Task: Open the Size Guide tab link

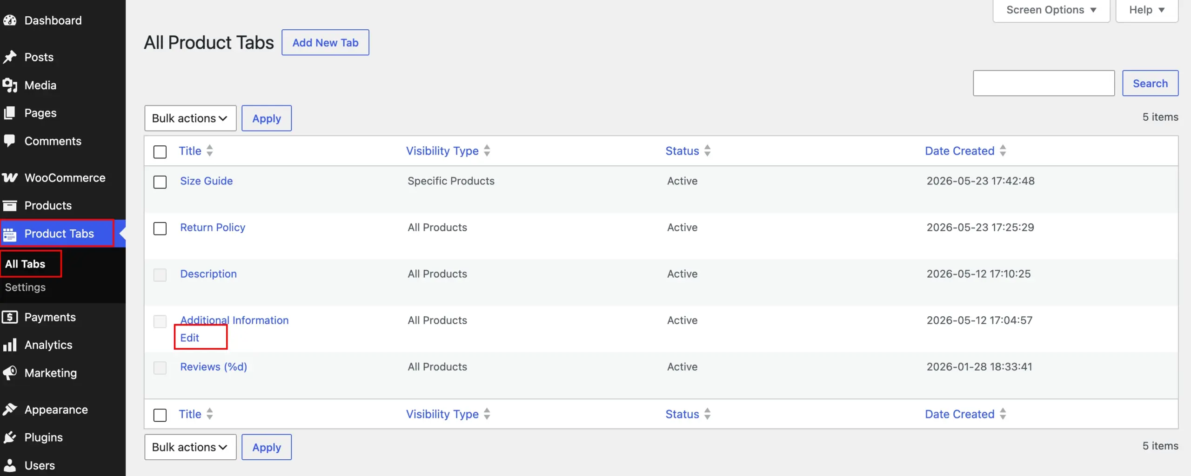Action: click(207, 181)
